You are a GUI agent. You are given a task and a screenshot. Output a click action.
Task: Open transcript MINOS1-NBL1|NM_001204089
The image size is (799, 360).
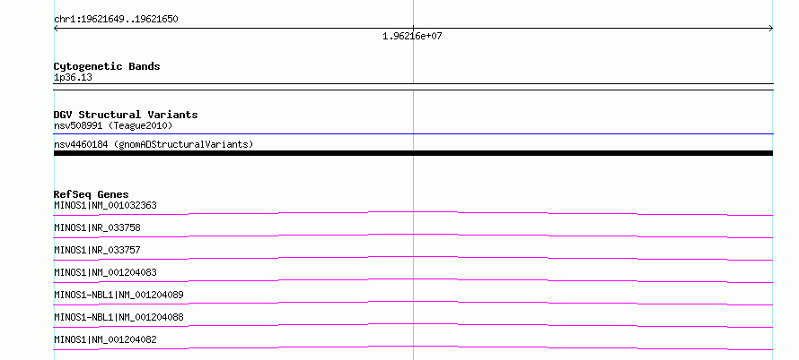click(x=119, y=295)
